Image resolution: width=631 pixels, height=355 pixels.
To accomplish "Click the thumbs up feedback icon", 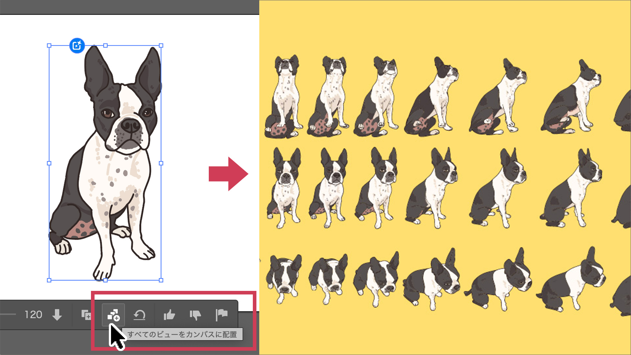I will click(x=169, y=315).
